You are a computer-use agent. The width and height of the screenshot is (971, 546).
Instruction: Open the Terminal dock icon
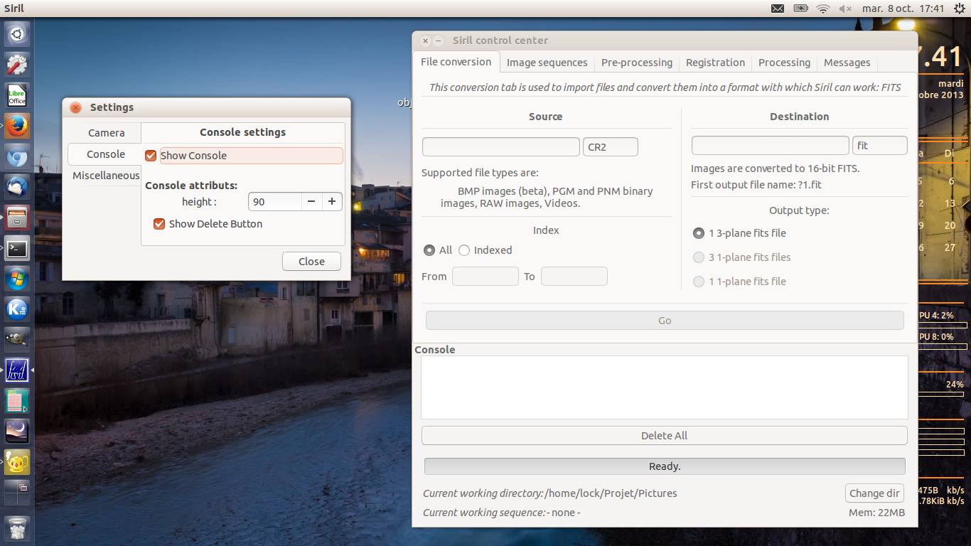coord(17,249)
